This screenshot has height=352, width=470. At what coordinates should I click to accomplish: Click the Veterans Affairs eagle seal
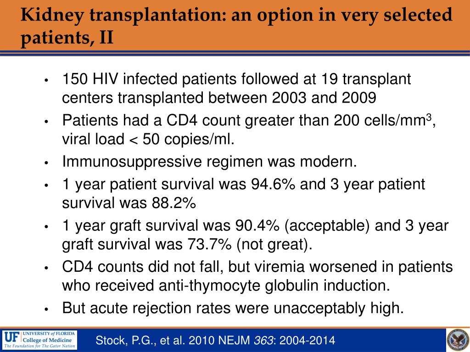[x=458, y=340]
